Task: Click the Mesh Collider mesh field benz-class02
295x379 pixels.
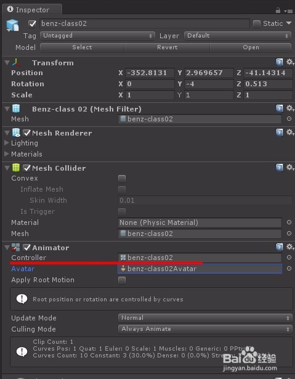Action: click(x=200, y=234)
